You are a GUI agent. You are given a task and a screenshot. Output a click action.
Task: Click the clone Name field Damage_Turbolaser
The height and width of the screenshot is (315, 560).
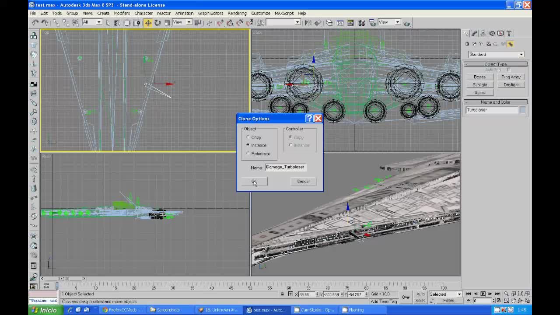click(x=286, y=167)
